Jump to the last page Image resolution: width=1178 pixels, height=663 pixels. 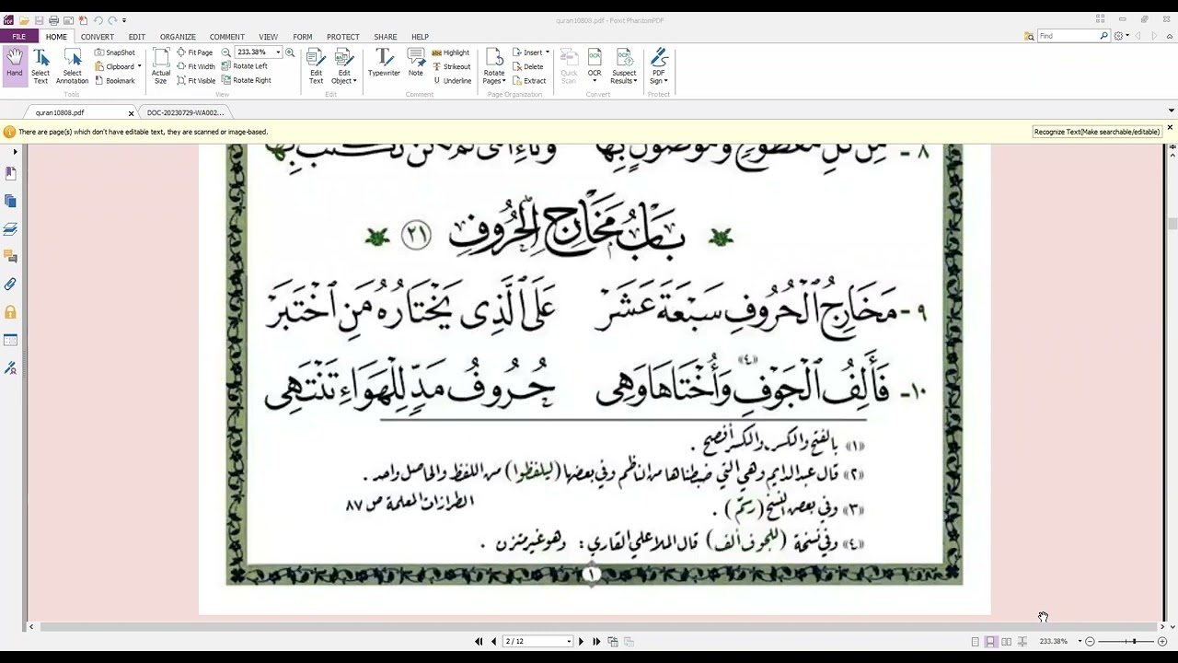[596, 641]
